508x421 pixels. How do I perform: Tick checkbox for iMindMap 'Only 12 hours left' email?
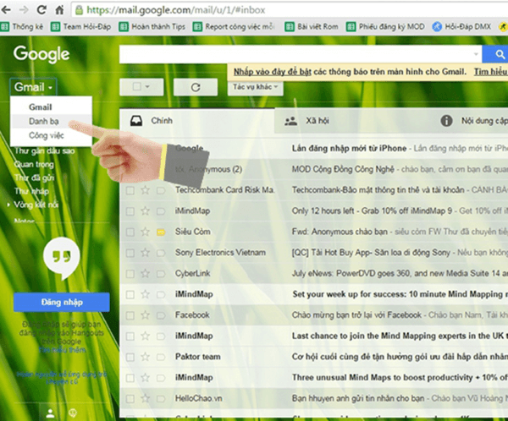tap(130, 211)
